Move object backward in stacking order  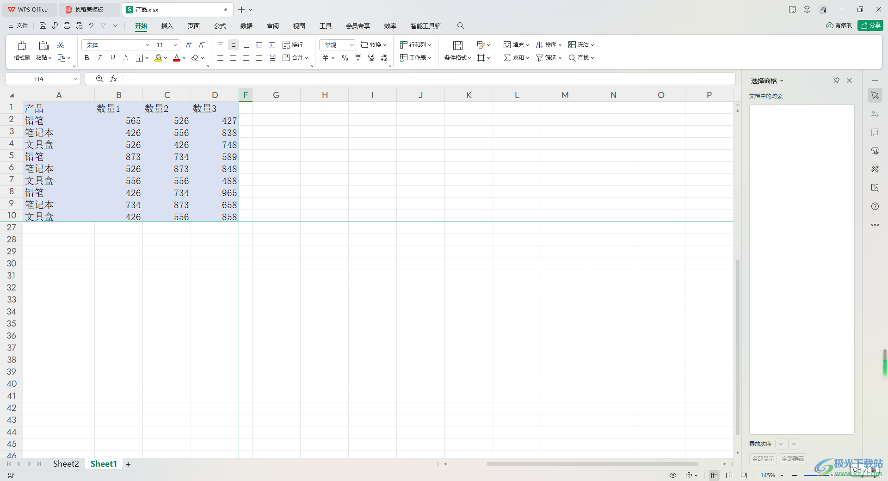click(x=781, y=444)
